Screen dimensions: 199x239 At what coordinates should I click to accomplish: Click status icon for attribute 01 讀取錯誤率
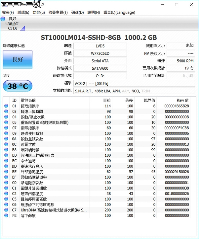(x=6, y=106)
